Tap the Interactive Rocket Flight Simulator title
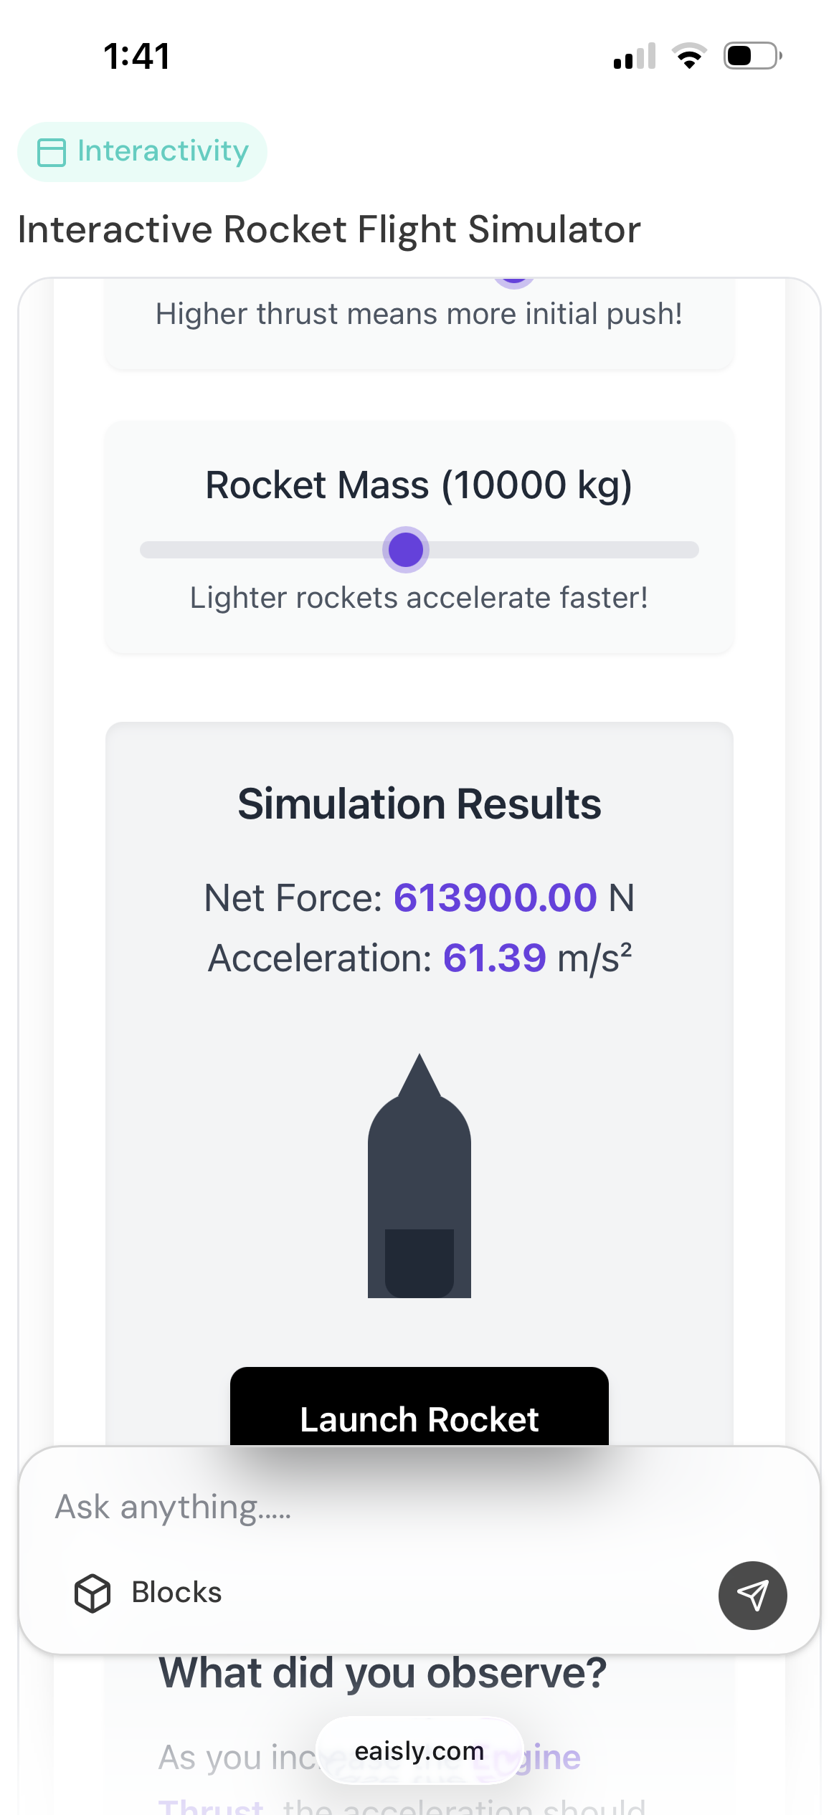839x1815 pixels. [x=329, y=229]
